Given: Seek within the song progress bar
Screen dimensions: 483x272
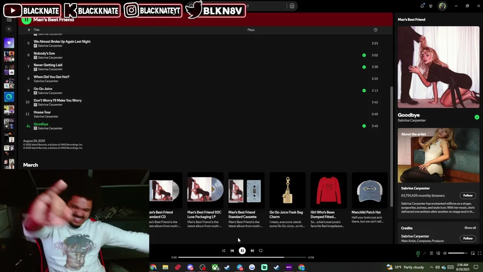Looking at the screenshot, I should (242, 257).
